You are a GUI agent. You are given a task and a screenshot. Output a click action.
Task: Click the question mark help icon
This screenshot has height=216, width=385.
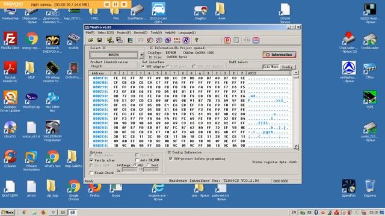pos(197,40)
